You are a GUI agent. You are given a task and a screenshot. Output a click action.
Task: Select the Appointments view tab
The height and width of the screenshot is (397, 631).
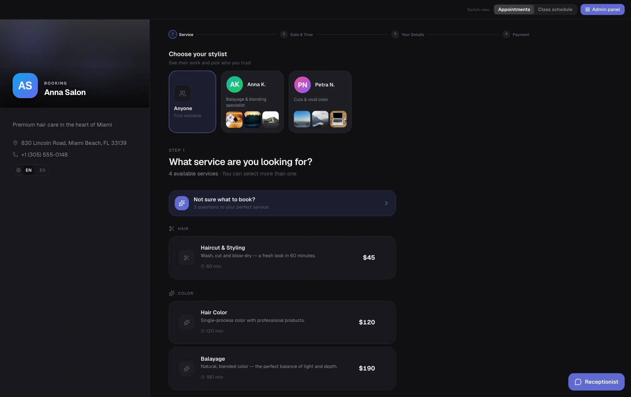point(514,9)
